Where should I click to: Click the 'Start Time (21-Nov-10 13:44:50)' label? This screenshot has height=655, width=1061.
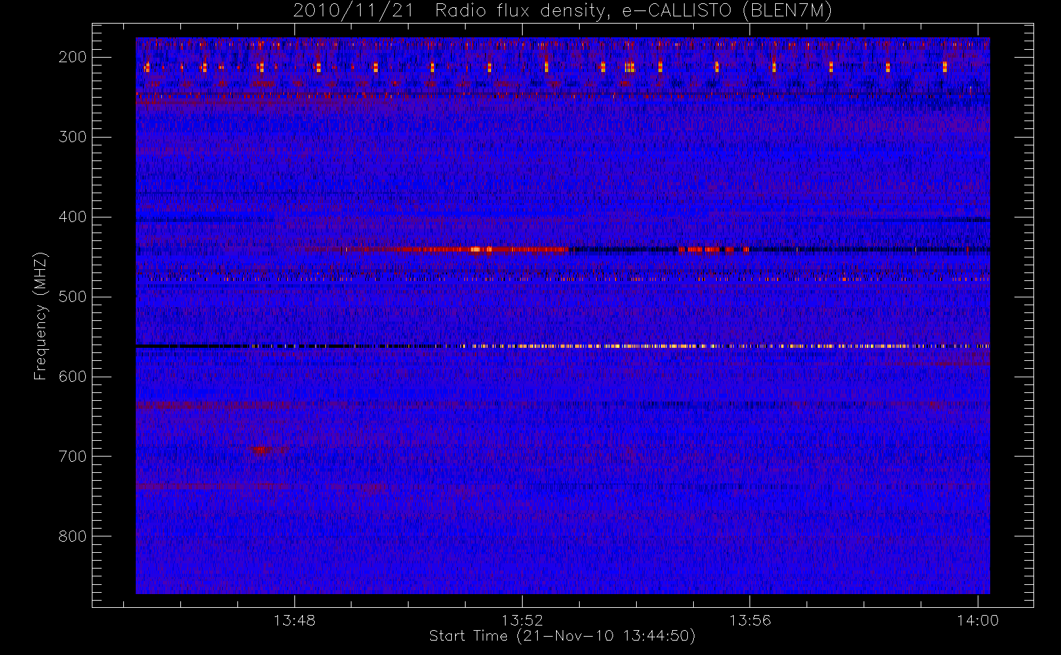click(x=562, y=636)
